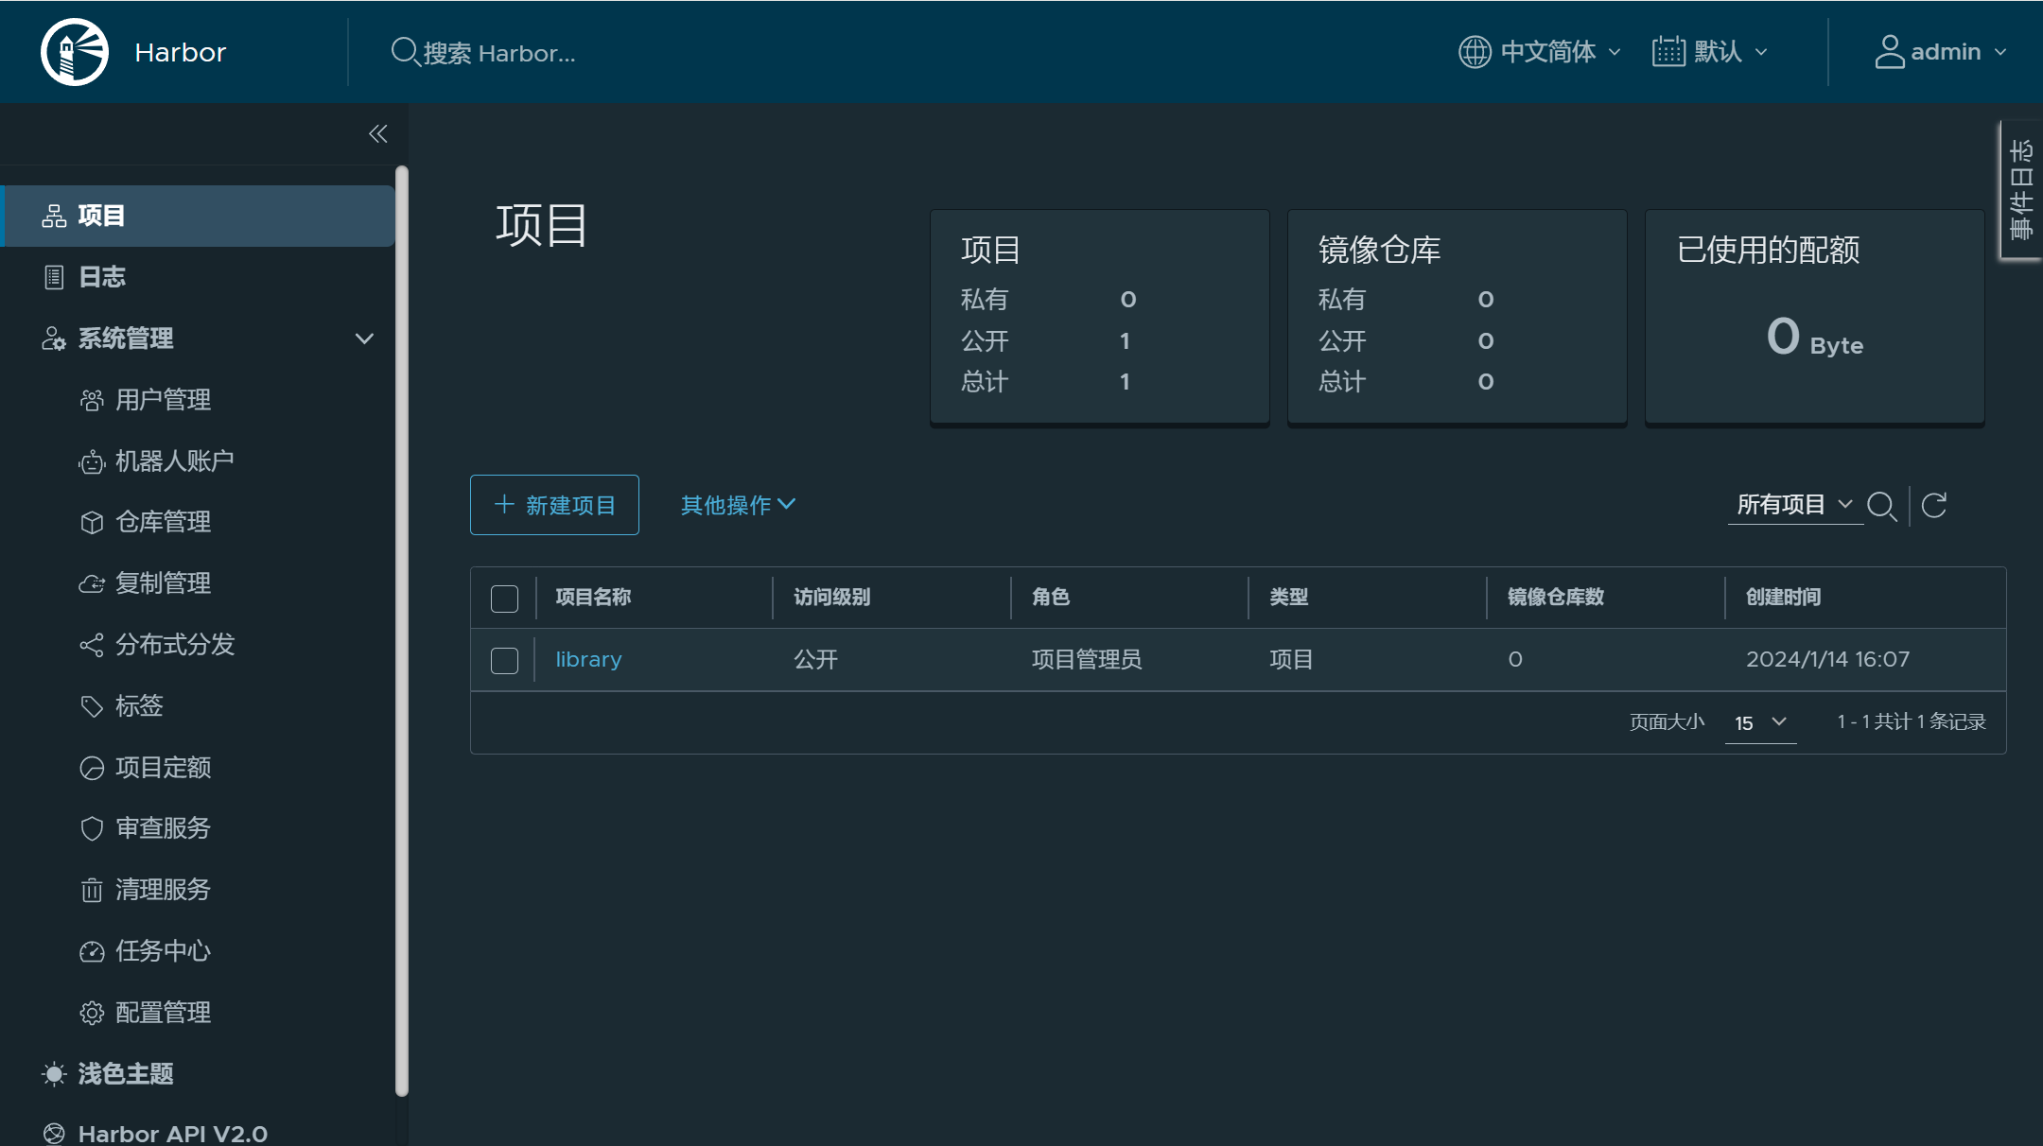2043x1146 pixels.
Task: Open 机器人账户 robot accounts page
Action: point(174,460)
